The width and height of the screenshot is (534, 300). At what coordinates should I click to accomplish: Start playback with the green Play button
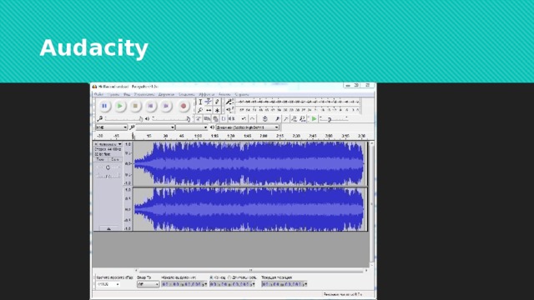point(120,106)
